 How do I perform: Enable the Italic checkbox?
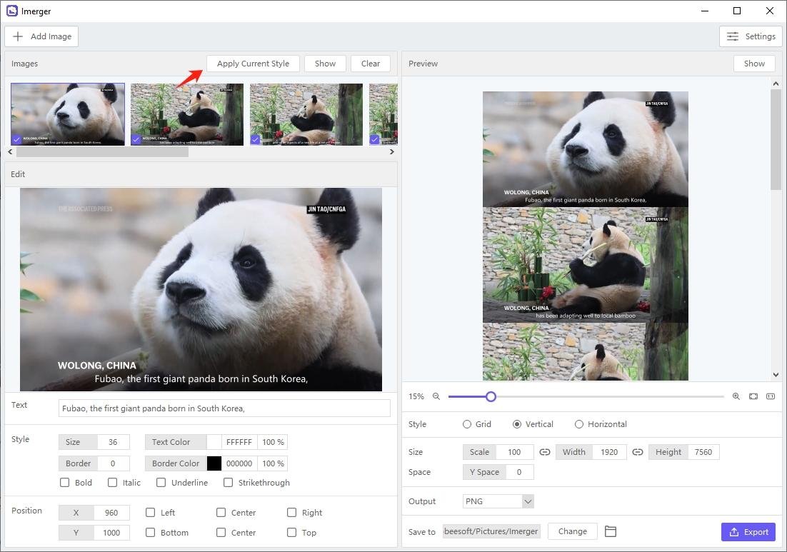(112, 482)
